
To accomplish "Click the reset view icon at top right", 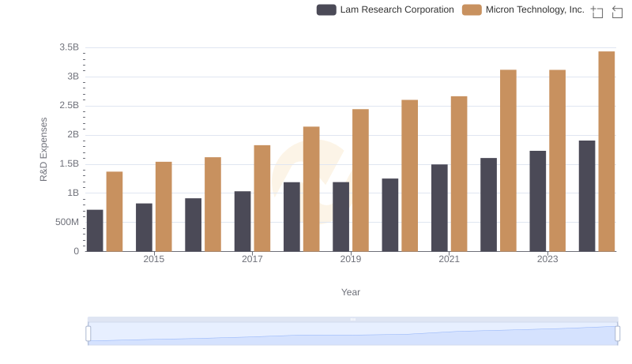I will [x=617, y=12].
